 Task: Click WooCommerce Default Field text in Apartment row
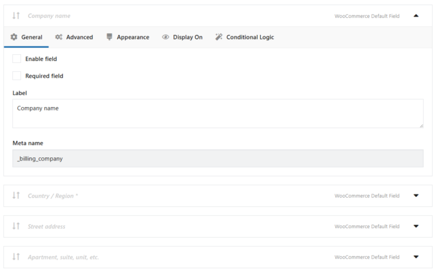pos(367,257)
